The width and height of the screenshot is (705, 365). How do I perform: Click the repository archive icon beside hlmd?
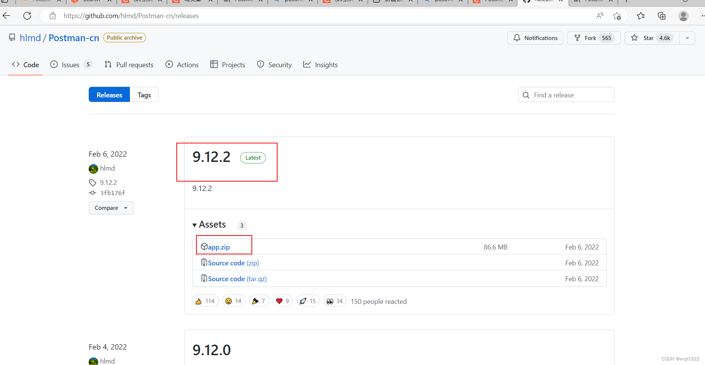coord(12,38)
